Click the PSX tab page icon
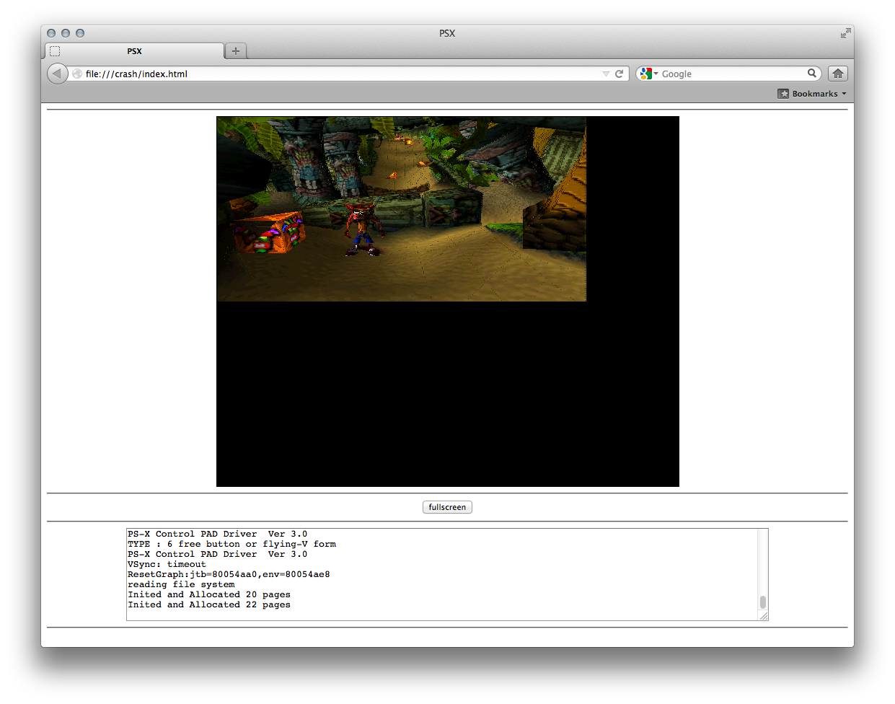 (55, 51)
